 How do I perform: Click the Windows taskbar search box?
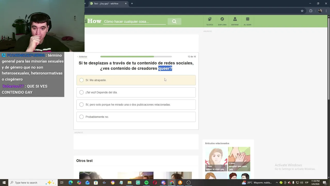tap(32, 183)
